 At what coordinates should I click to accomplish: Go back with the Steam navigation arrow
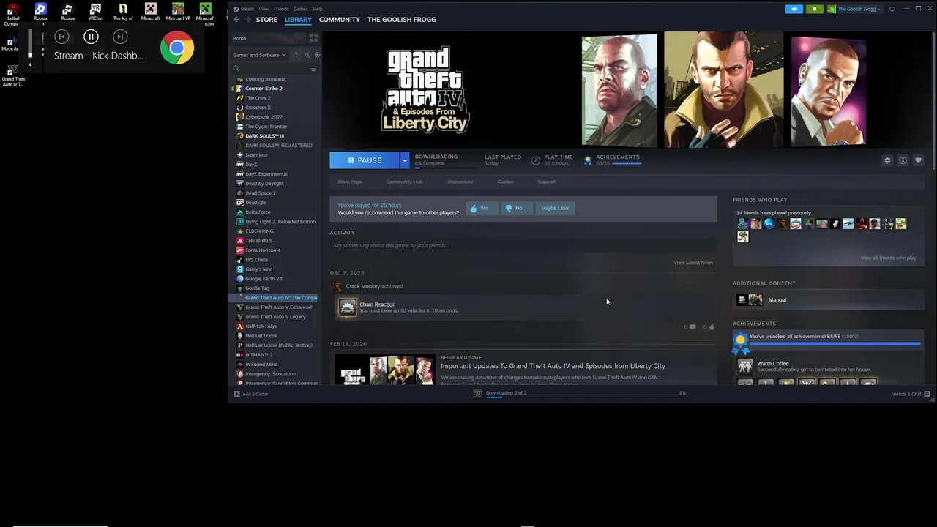236,20
